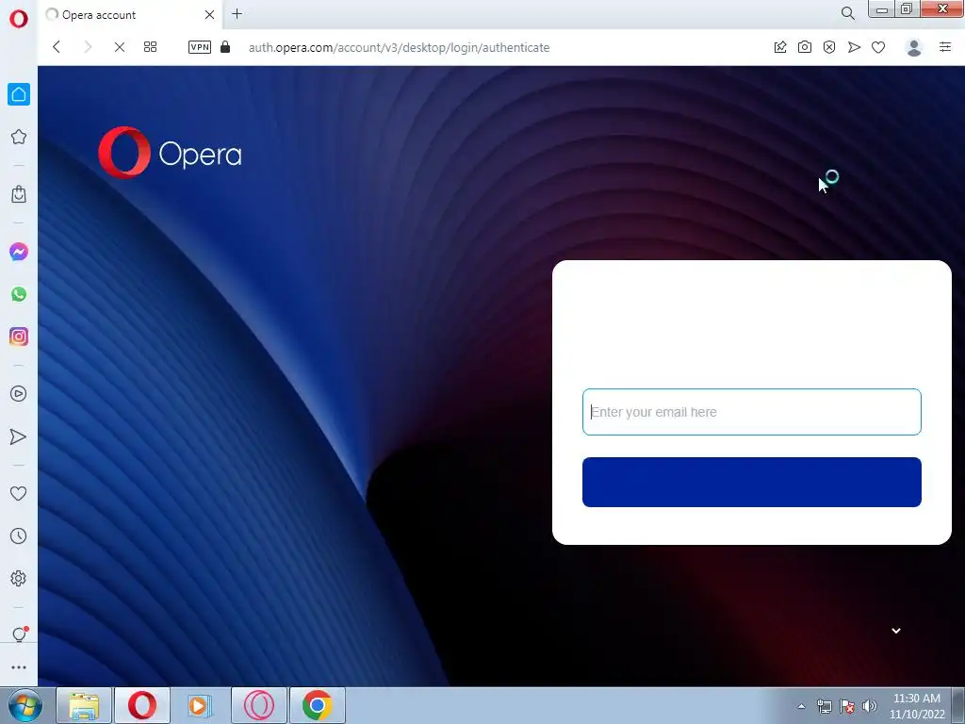
Task: Open Settings gear in the sidebar
Action: (19, 579)
